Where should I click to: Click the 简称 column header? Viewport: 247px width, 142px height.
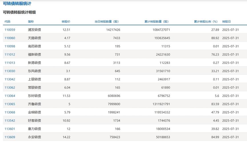31,22
